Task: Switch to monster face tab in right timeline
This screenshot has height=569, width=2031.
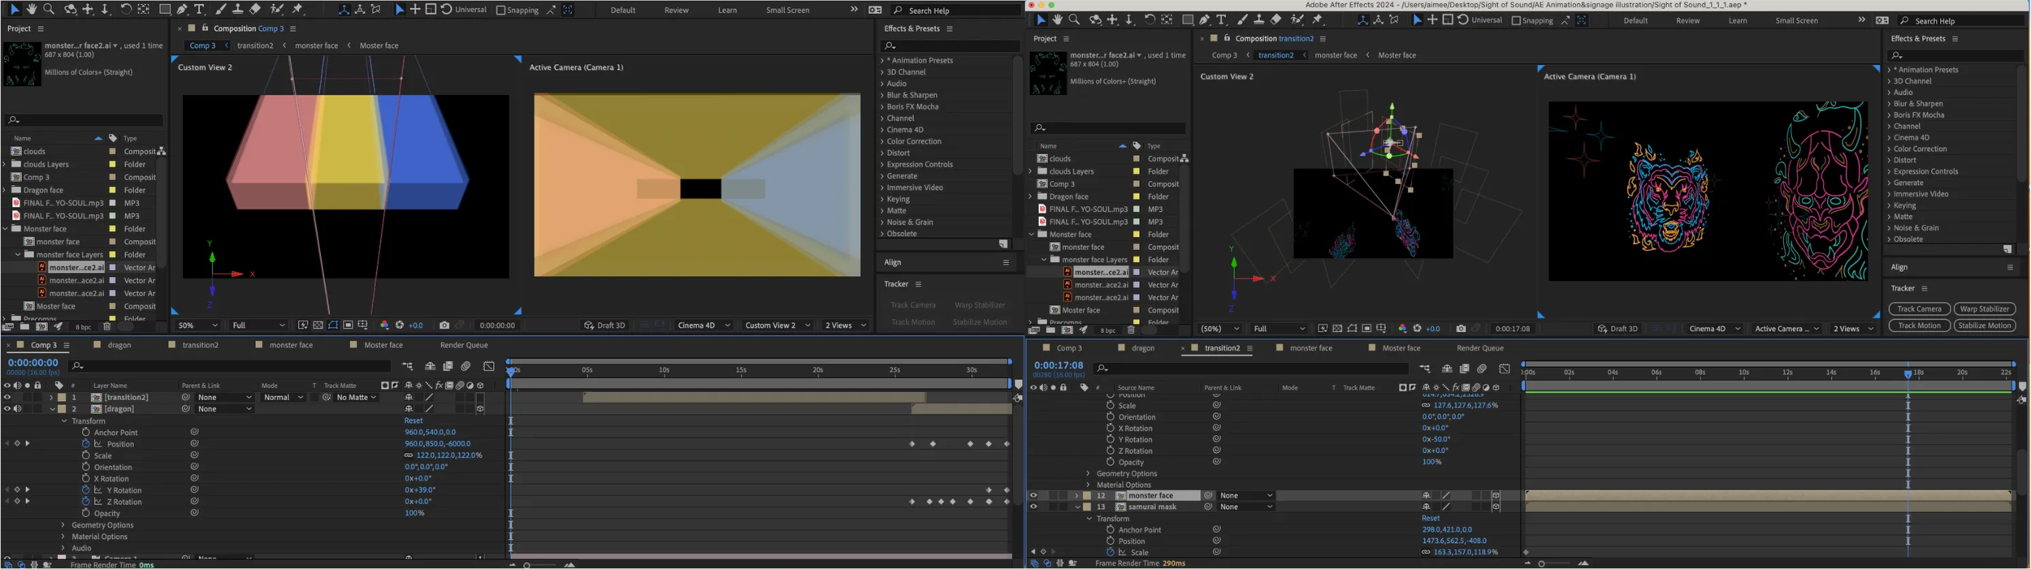Action: [1311, 348]
